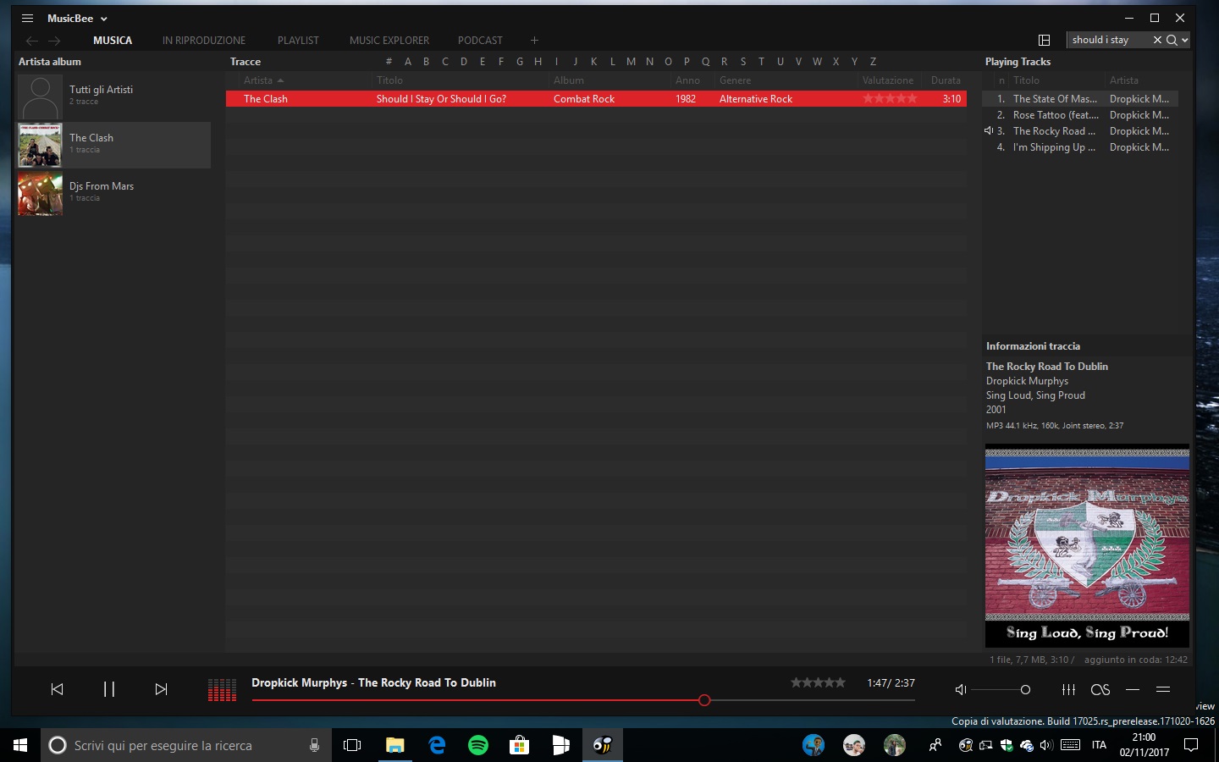
Task: Toggle the repeat mode line icon
Action: [1133, 690]
